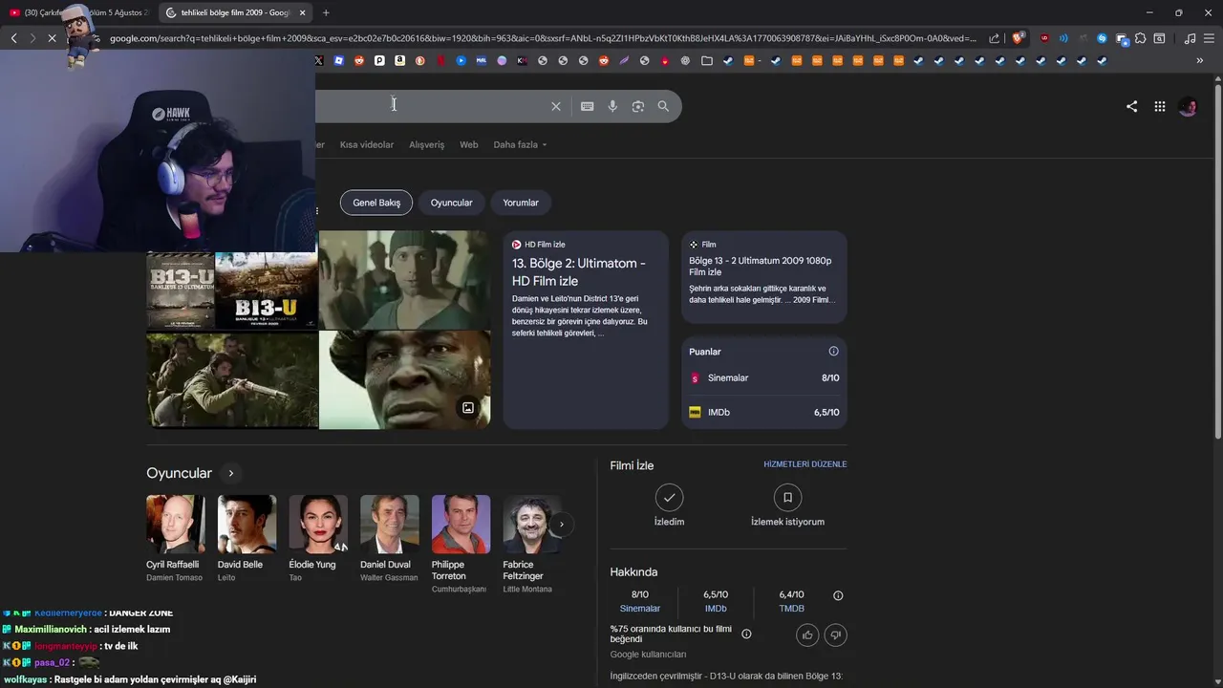Click the Brave Shields lion icon
Screen dimensions: 1223x688
pos(1018,38)
